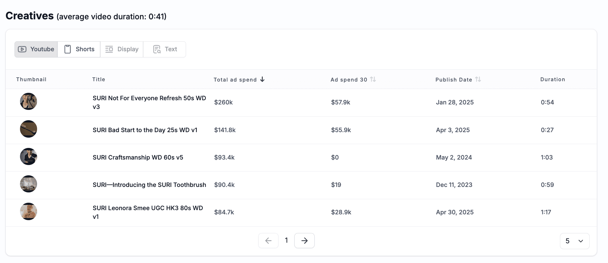Click duration value 1:03
The height and width of the screenshot is (263, 608).
(x=547, y=157)
